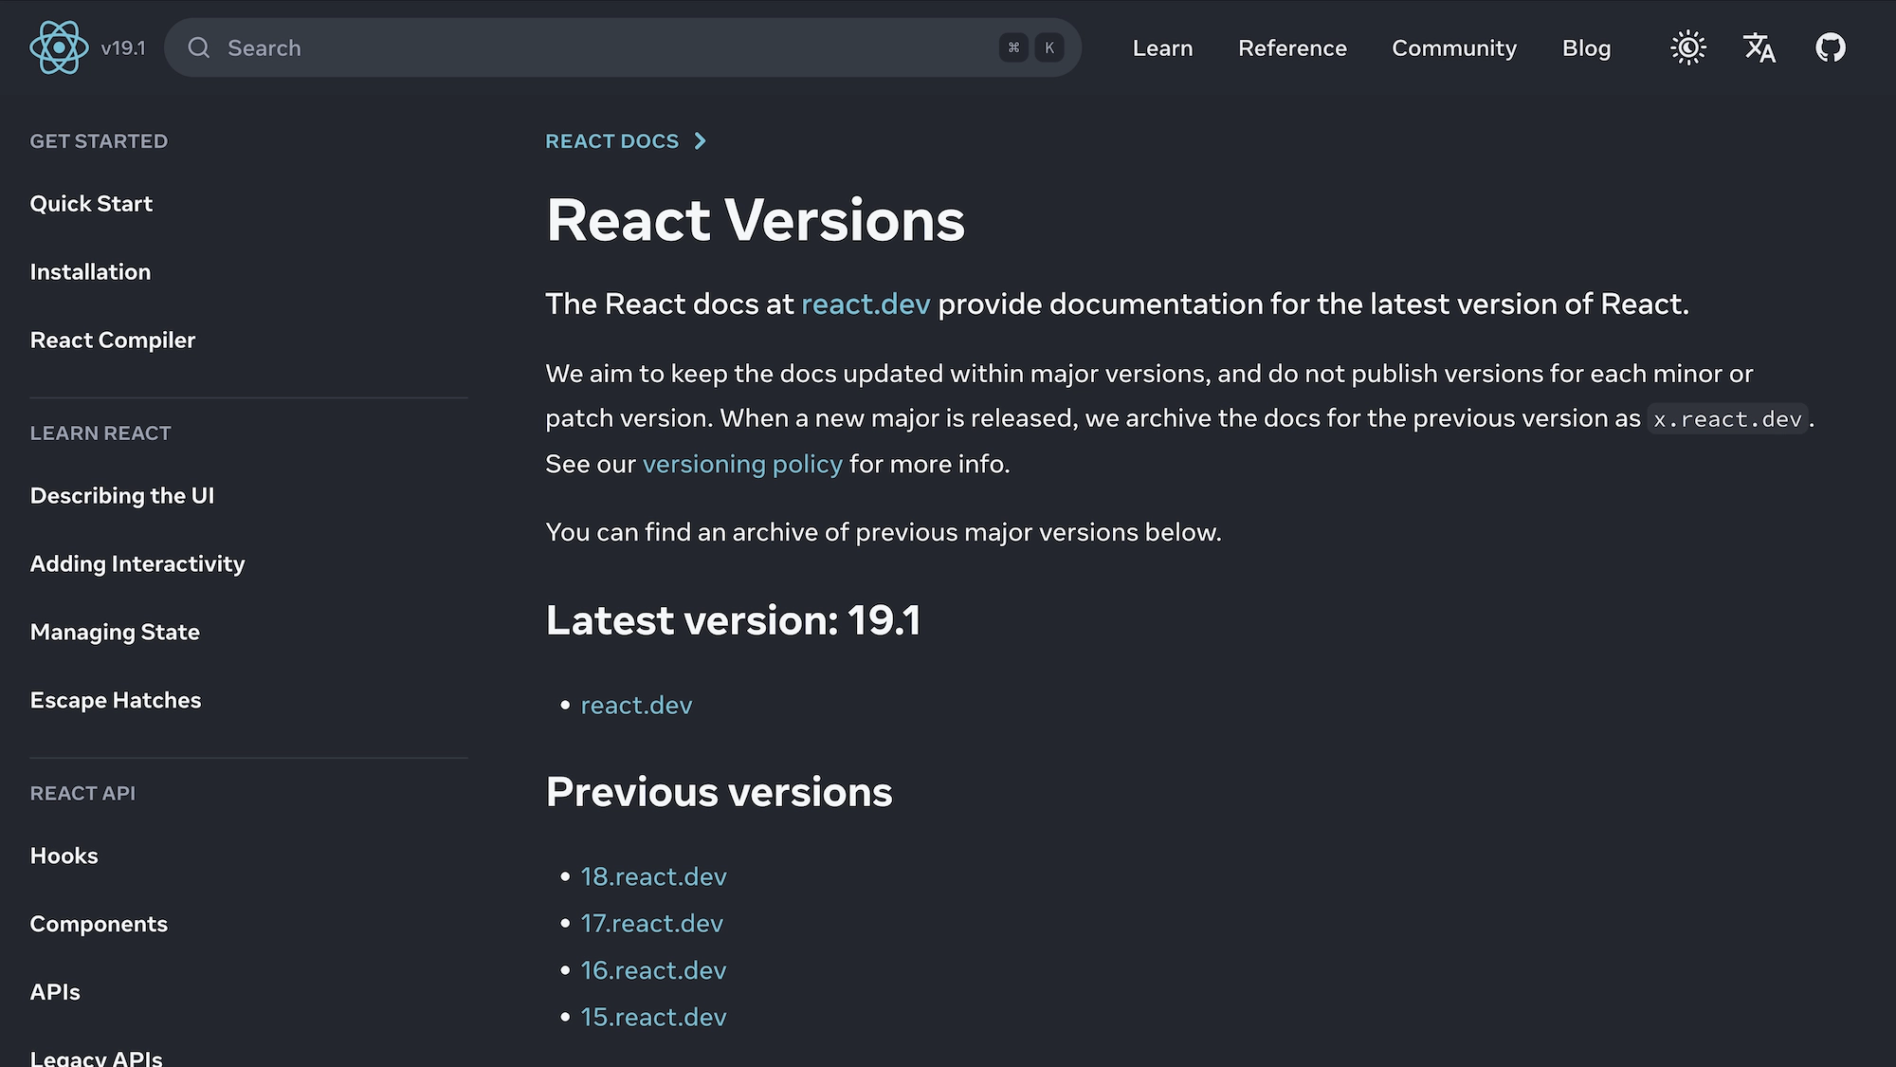Open the Learn nav item

coord(1162,47)
